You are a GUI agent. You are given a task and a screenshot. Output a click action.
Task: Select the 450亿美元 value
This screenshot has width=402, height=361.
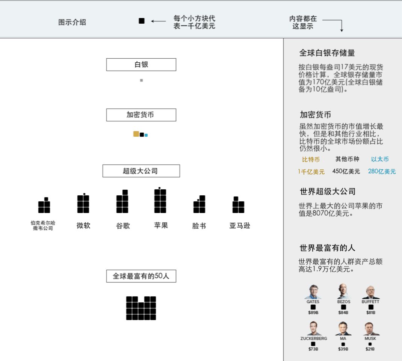(346, 171)
